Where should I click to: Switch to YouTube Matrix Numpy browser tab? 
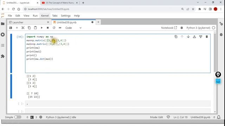pyautogui.click(x=60, y=3)
